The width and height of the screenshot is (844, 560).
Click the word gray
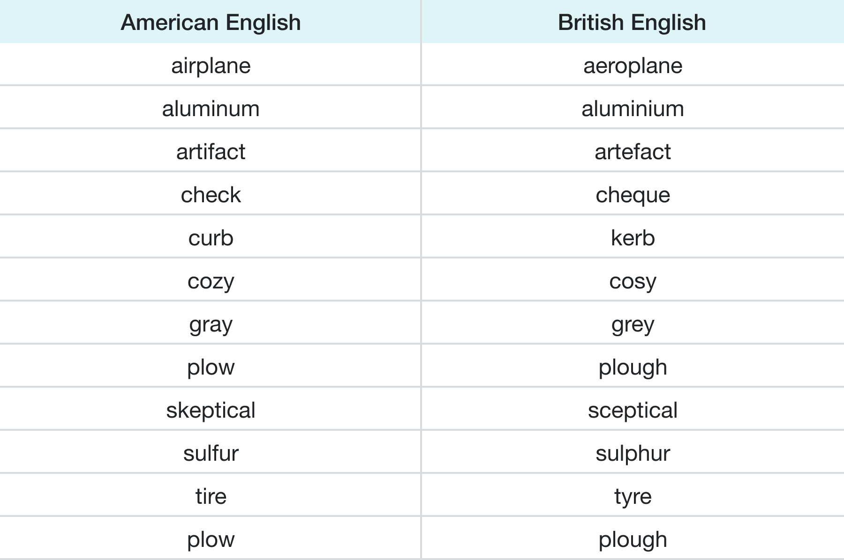(x=211, y=324)
